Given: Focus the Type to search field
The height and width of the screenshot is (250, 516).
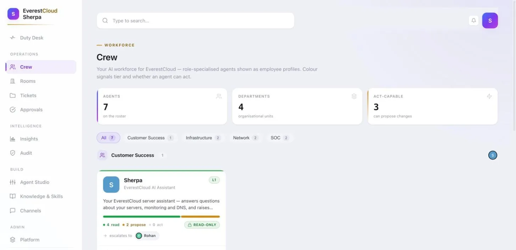Looking at the screenshot, I should pos(195,21).
